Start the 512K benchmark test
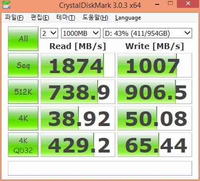The width and height of the screenshot is (200, 181). 23,92
